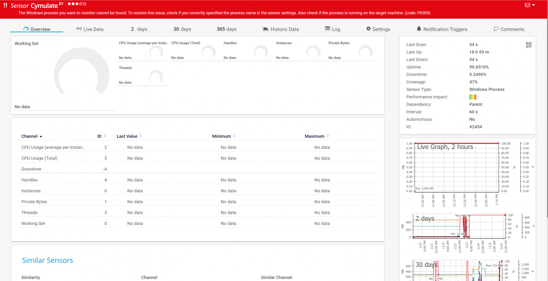This screenshot has height=281, width=548.
Task: Click the Uptime 90.6510% value
Action: (x=479, y=67)
